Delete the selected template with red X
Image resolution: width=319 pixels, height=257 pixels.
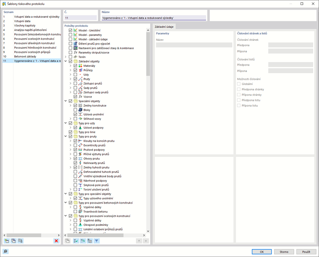tap(56, 241)
